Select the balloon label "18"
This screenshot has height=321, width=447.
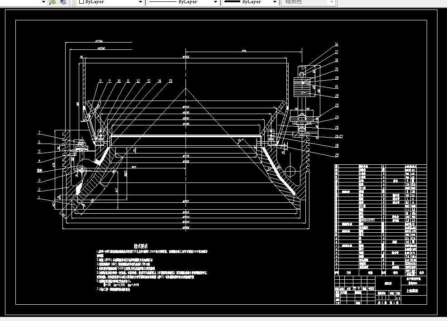click(337, 60)
